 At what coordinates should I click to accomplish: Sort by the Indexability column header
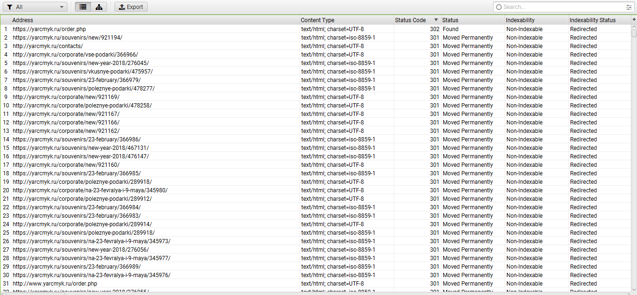[x=536, y=20]
